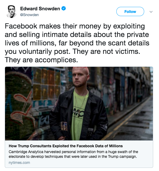Click the line lives of millions
The width and height of the screenshot is (159, 171).
77,43
